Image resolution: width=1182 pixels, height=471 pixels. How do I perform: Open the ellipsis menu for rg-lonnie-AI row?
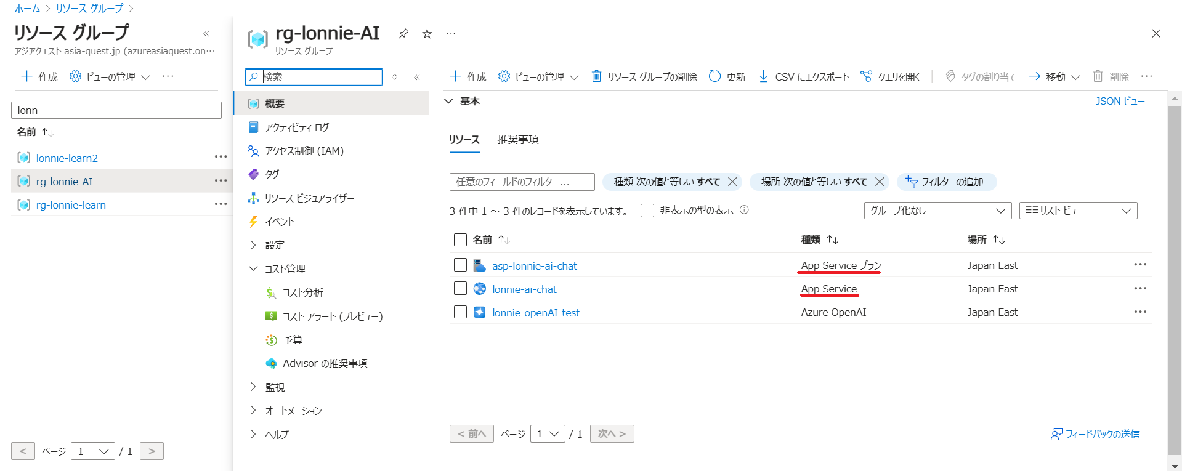tap(221, 180)
